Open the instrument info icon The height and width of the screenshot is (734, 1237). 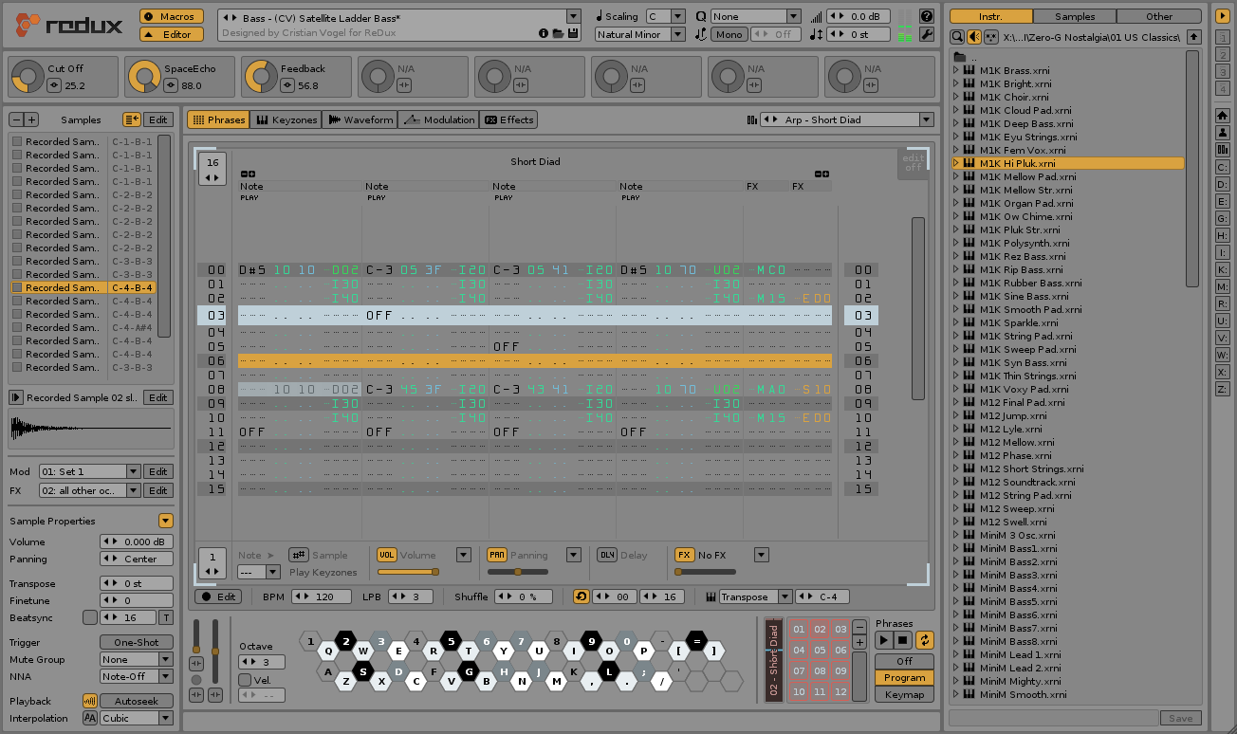coord(544,33)
